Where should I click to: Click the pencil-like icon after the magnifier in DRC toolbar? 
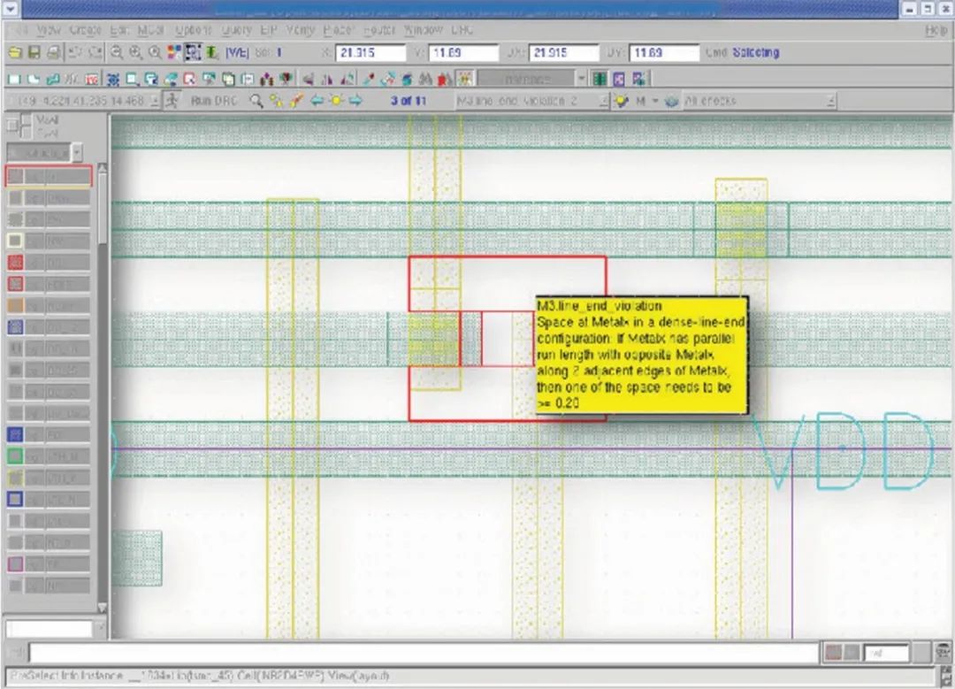(x=296, y=101)
